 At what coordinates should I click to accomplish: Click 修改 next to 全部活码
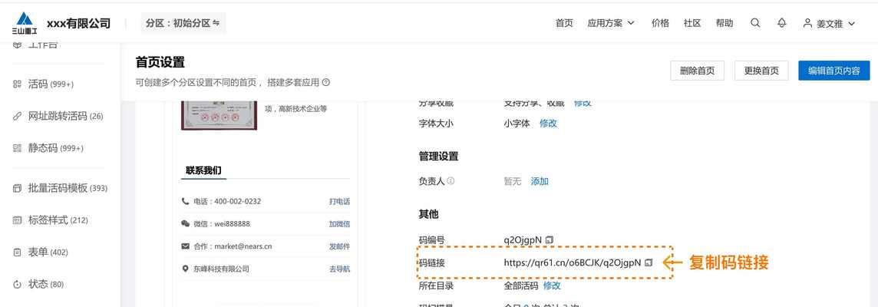click(x=552, y=286)
